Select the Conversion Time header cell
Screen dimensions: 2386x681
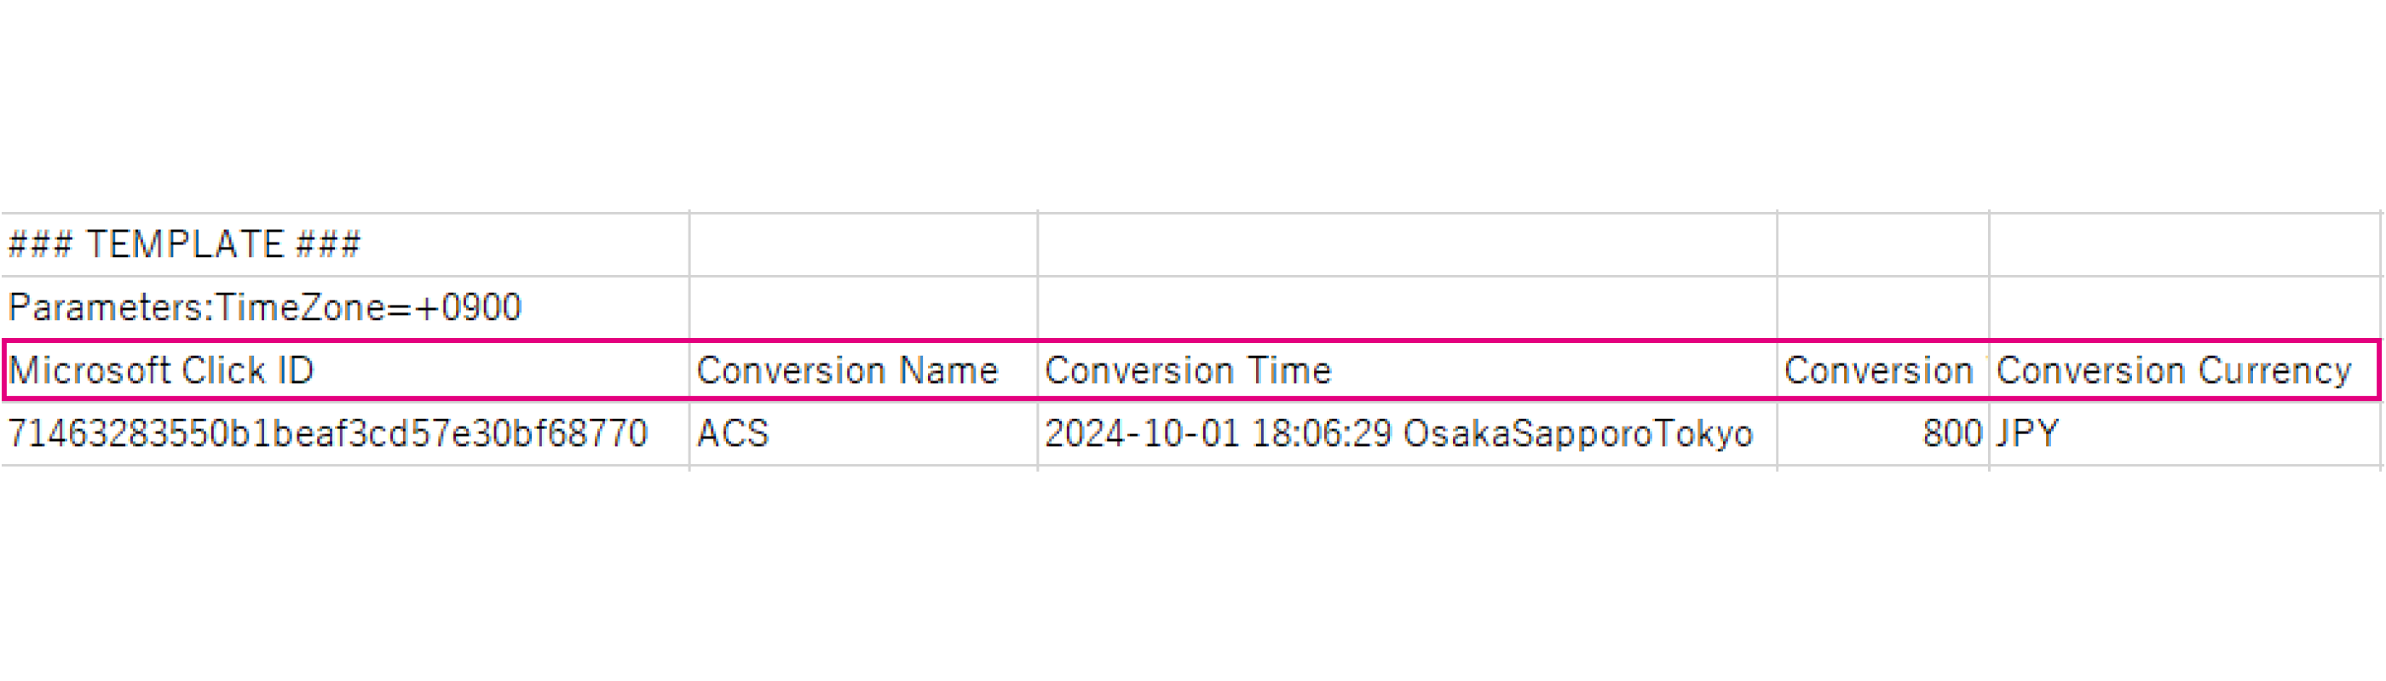pos(1407,370)
